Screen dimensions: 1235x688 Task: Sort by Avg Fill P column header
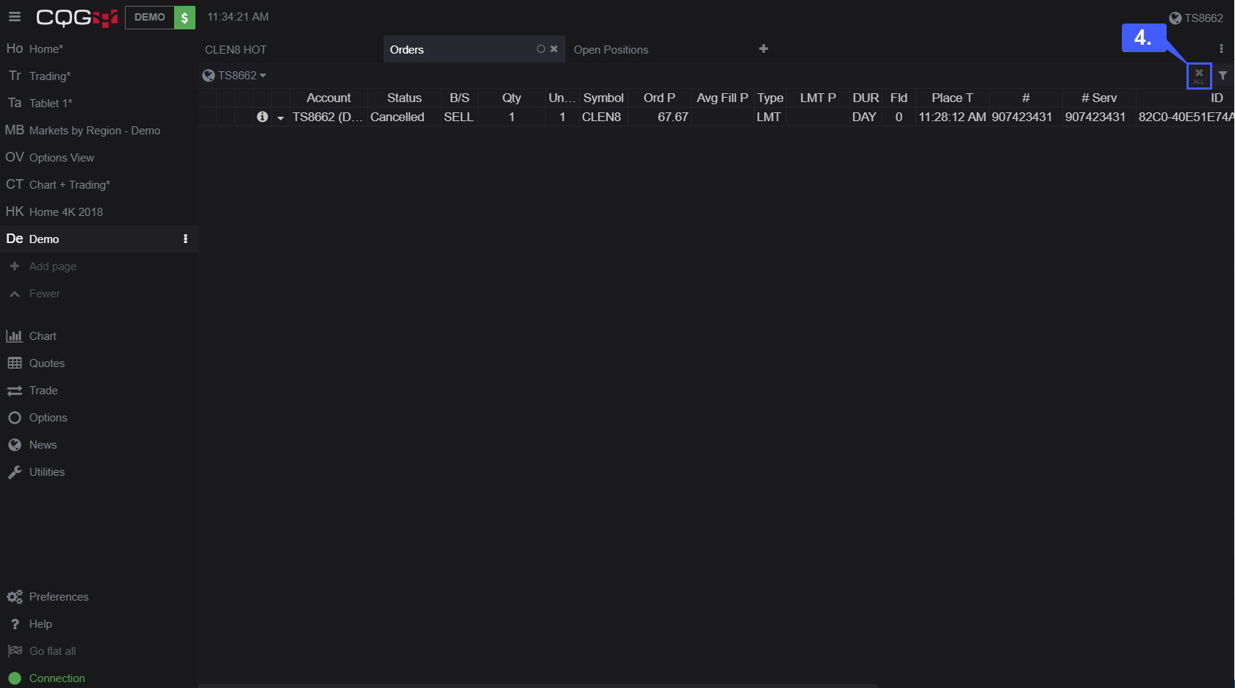(722, 98)
